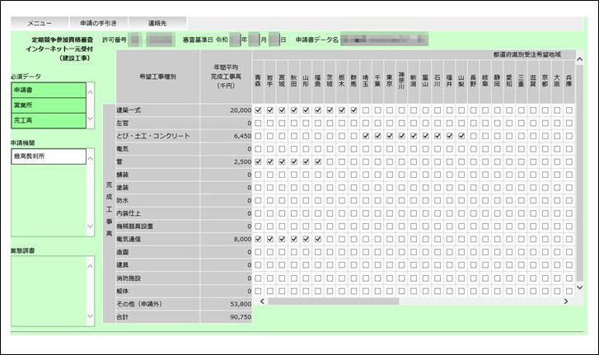Click the 月 month input field
The height and width of the screenshot is (355, 599).
(x=254, y=40)
